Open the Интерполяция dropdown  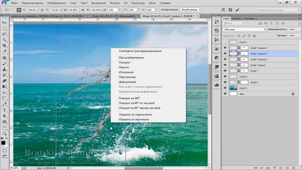pyautogui.click(x=191, y=9)
